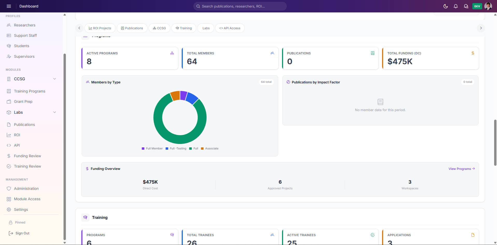
Task: Click the 64 total badge
Action: [x=266, y=82]
